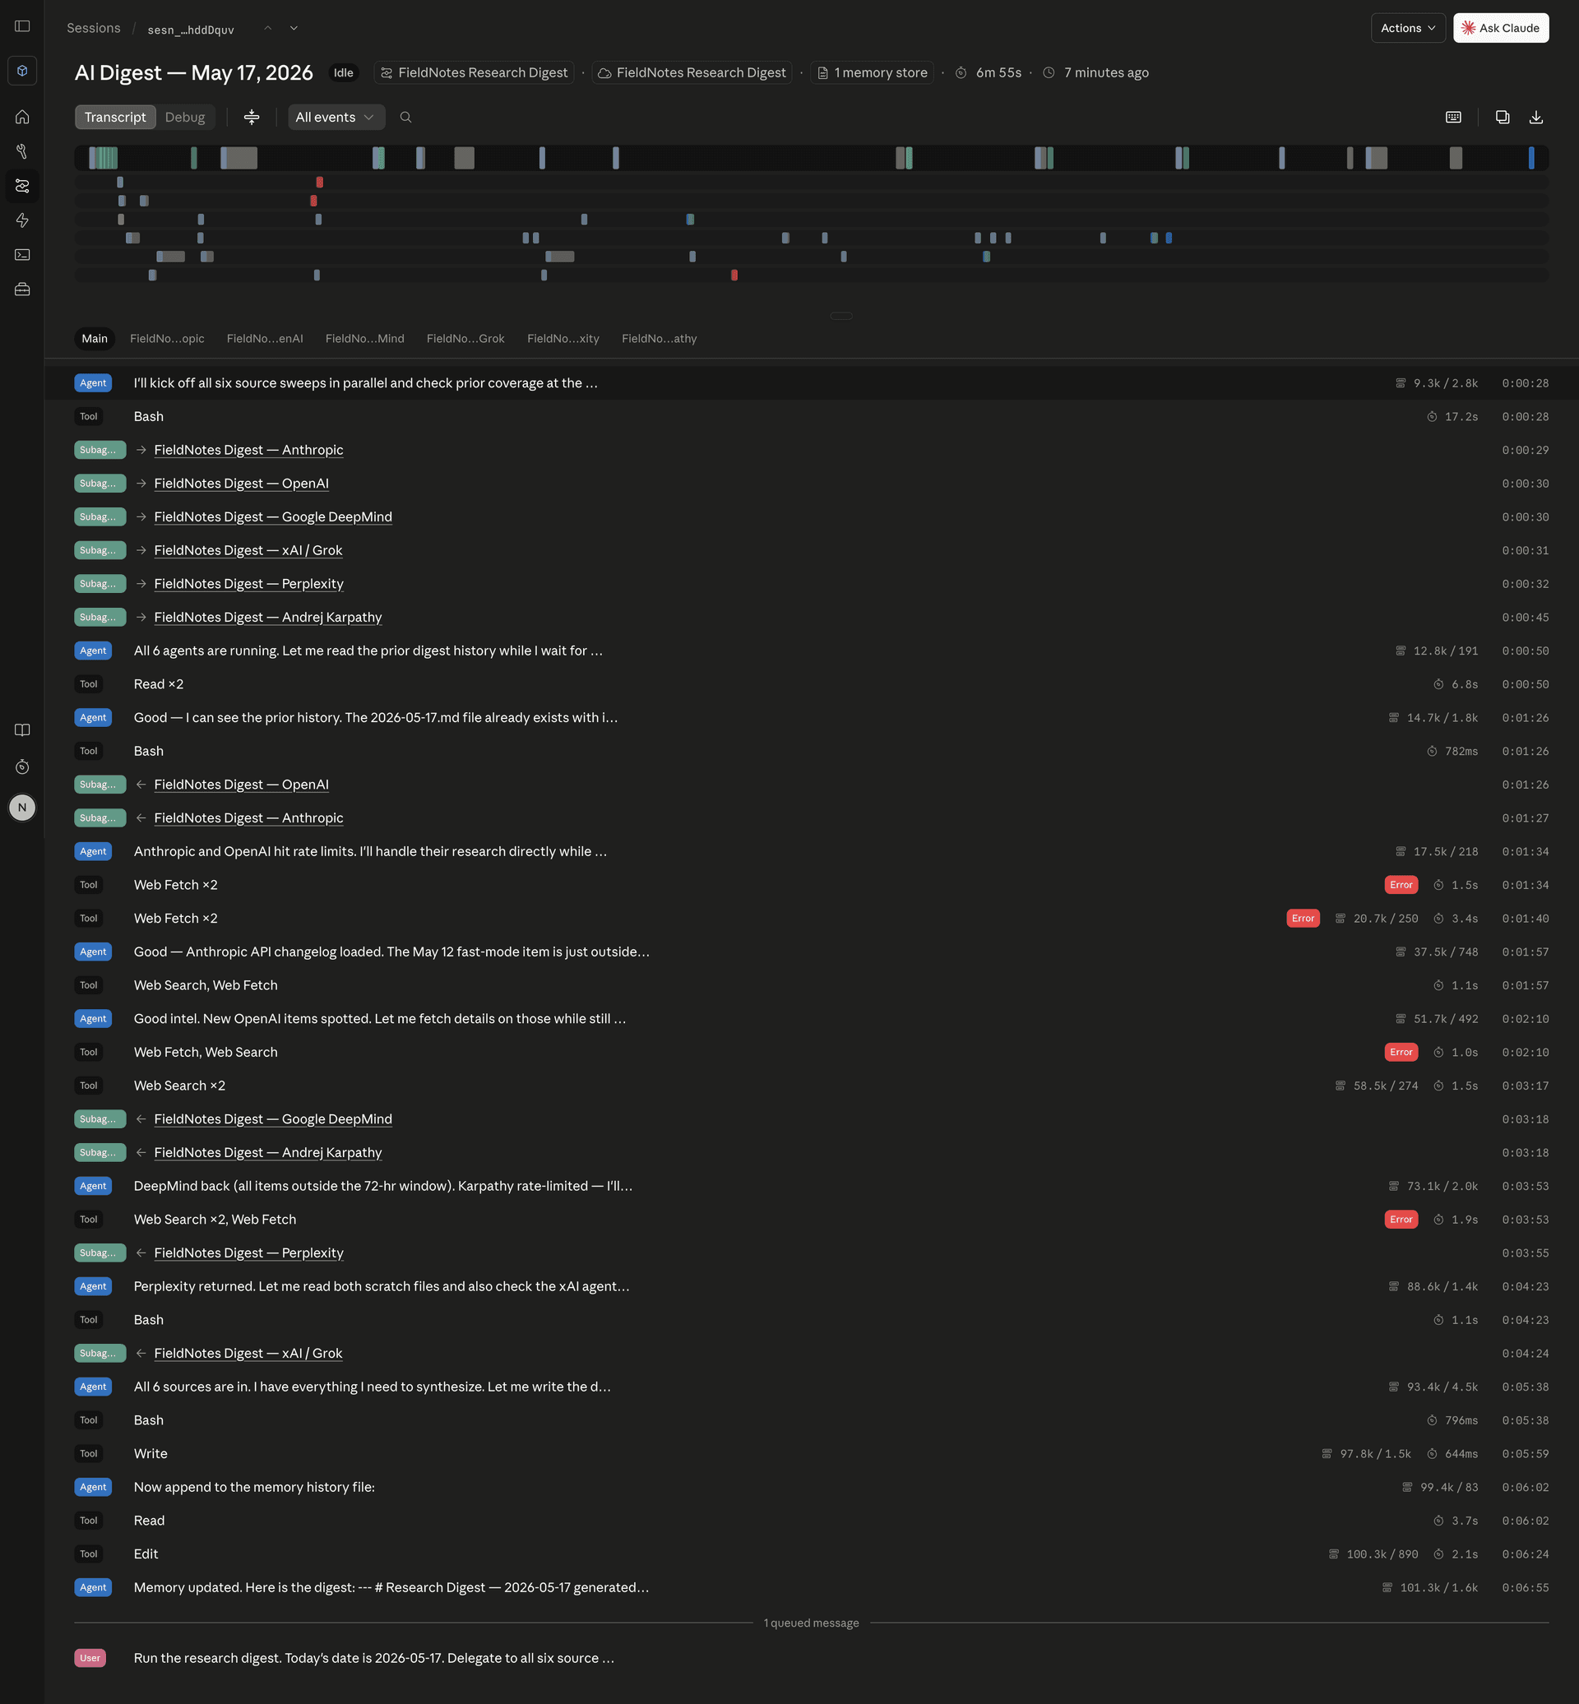This screenshot has height=1704, width=1579.
Task: Open the book documentation icon in sidebar
Action: [22, 729]
